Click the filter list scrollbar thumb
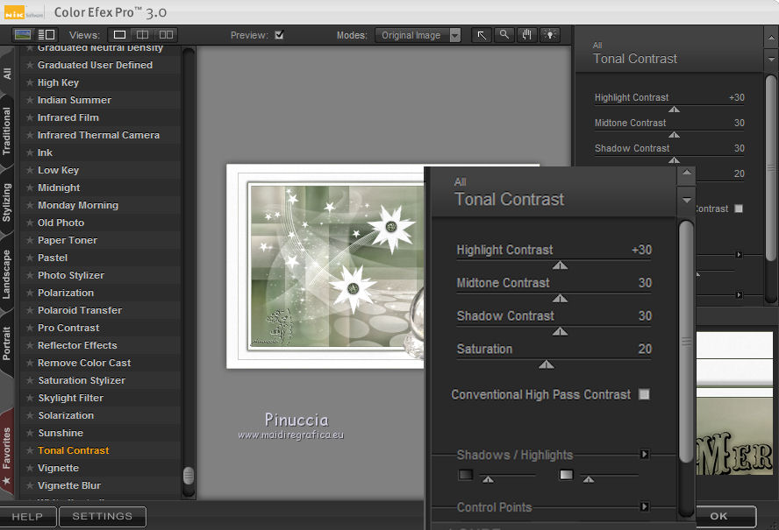Viewport: 779px width, 530px height. coord(189,476)
